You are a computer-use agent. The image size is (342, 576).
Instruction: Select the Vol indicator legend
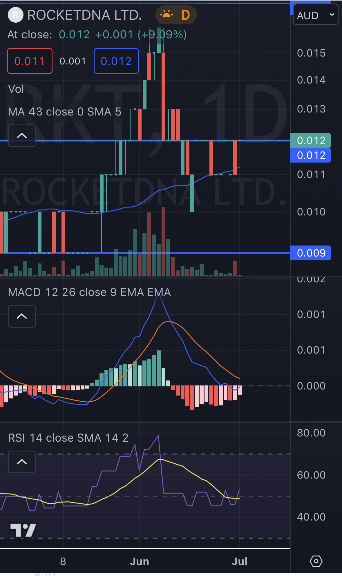[x=16, y=89]
